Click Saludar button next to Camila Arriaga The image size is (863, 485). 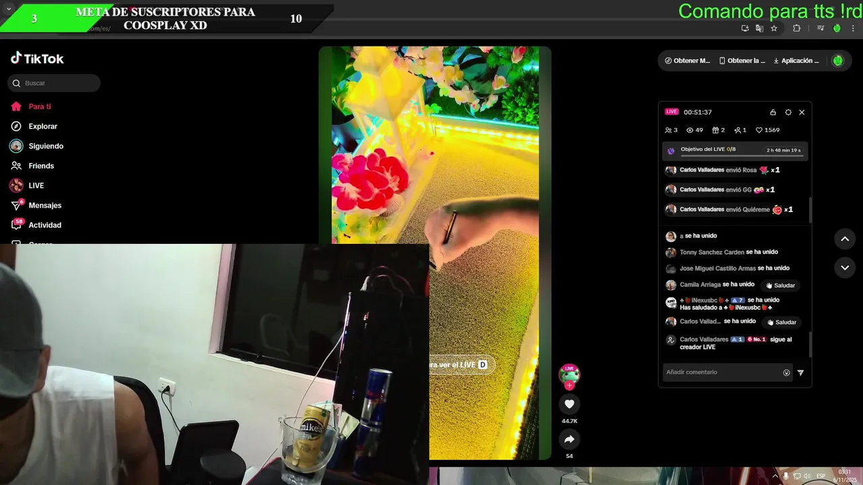(x=781, y=286)
